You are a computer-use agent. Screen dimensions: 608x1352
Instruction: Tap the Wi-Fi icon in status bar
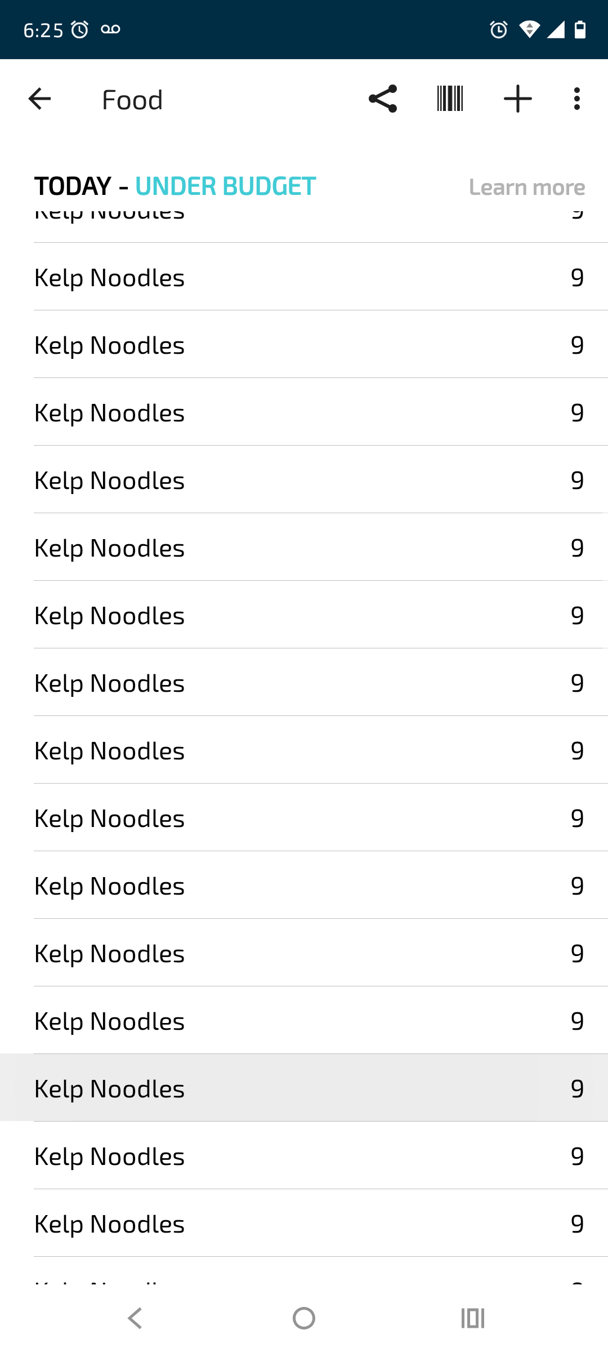pos(529,29)
